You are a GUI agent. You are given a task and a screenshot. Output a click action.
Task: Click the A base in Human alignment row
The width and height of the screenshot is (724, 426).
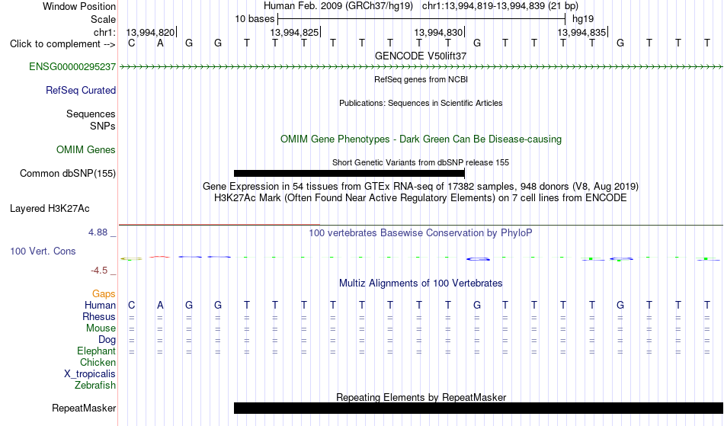[160, 306]
